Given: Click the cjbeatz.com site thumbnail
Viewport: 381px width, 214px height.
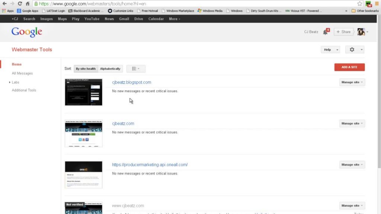Looking at the screenshot, I should pos(84,133).
